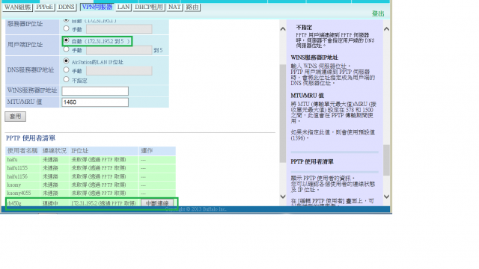The width and height of the screenshot is (479, 269).
Task: Switch to the PPPoE tab
Action: (44, 7)
